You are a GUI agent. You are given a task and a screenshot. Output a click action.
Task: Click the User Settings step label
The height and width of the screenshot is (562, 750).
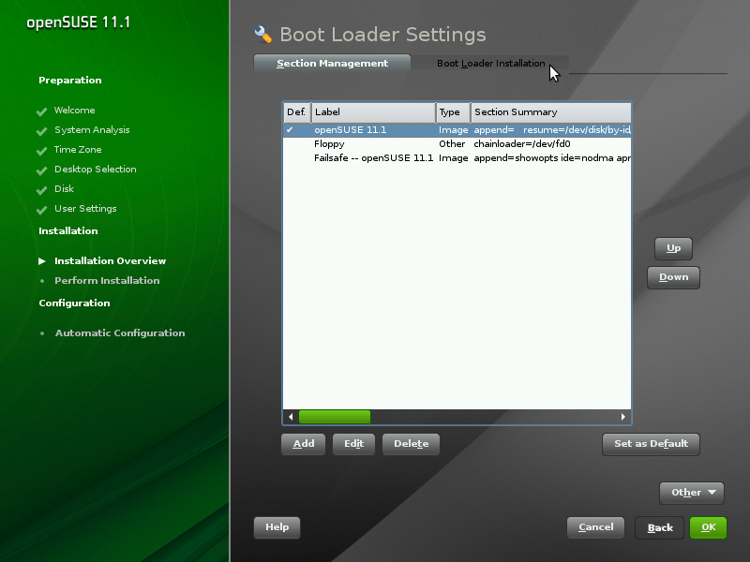(x=85, y=209)
